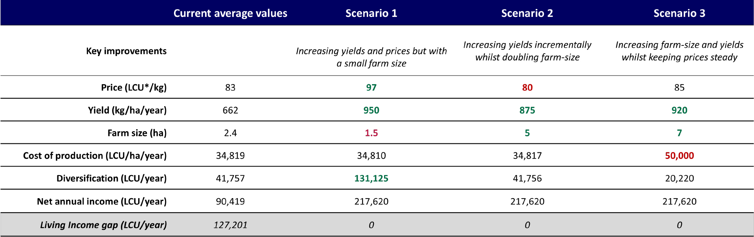This screenshot has height=237, width=754.
Task: Click the Key improvements row label
Action: [126, 51]
